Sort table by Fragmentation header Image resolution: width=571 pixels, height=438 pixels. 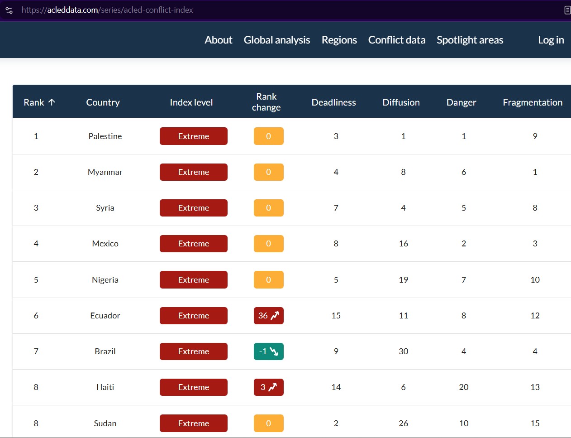[533, 102]
